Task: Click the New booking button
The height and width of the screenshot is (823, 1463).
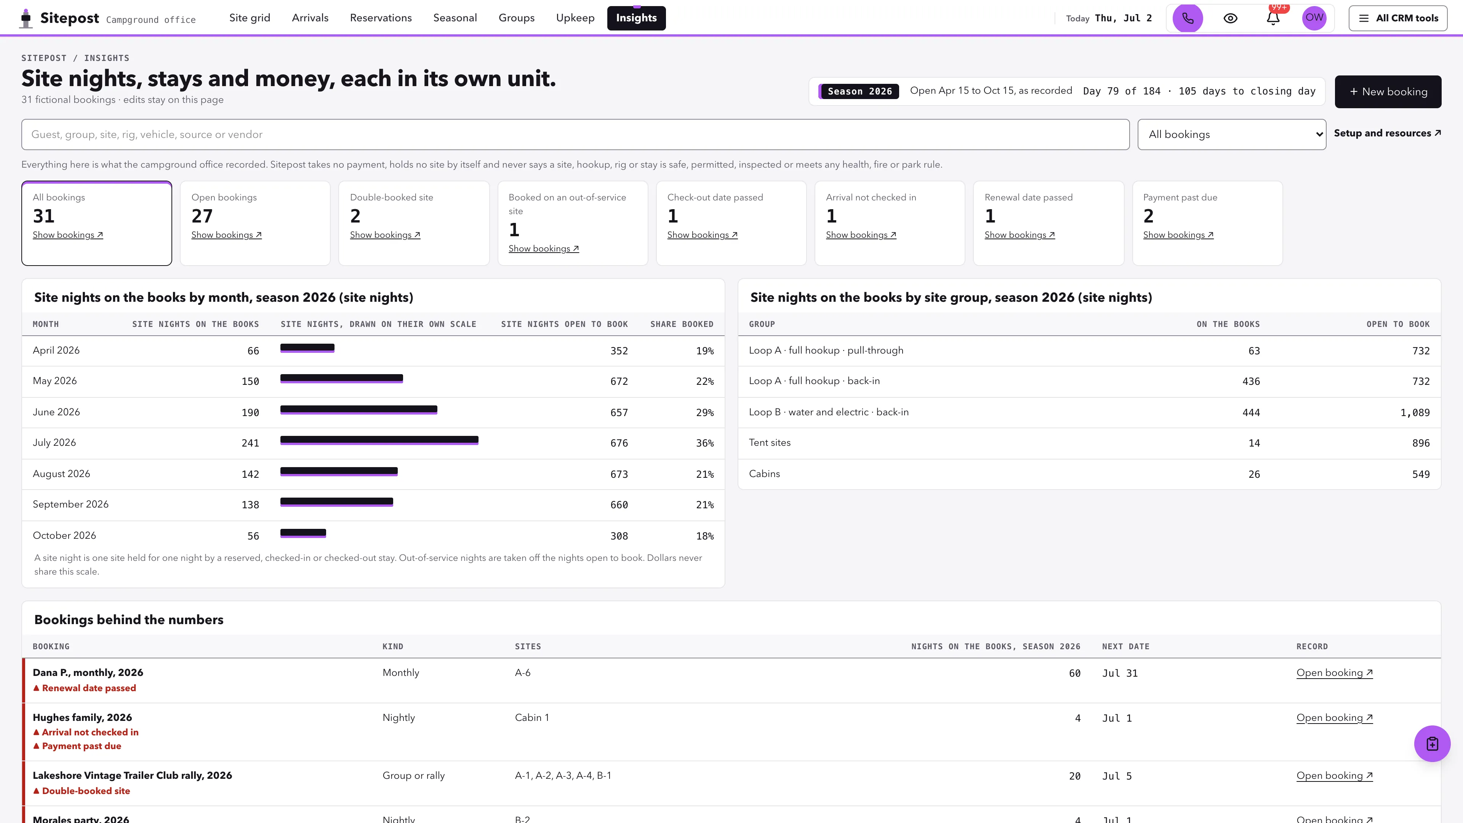Action: point(1388,91)
